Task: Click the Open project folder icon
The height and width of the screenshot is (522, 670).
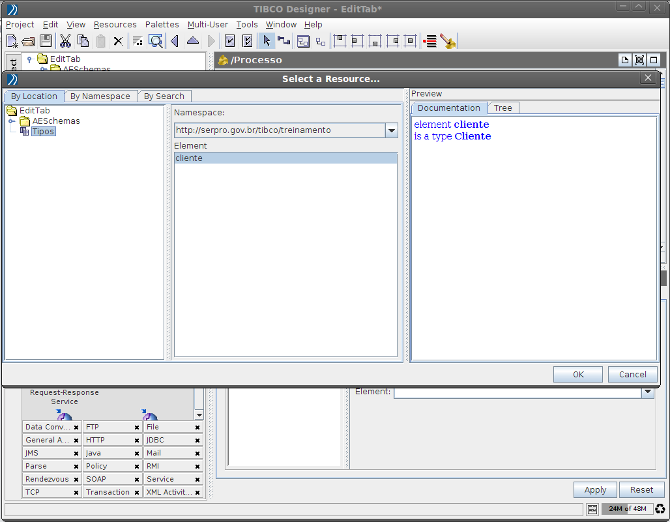Action: 29,41
